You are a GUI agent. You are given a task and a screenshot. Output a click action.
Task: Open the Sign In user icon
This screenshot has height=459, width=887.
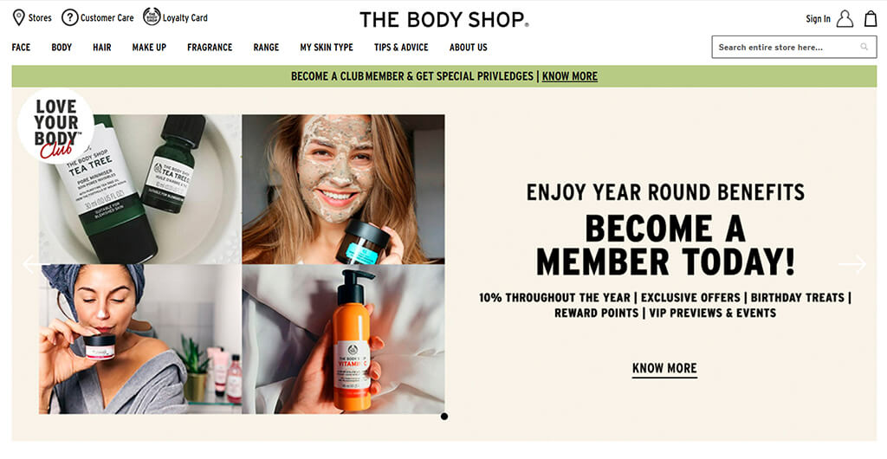pyautogui.click(x=845, y=19)
